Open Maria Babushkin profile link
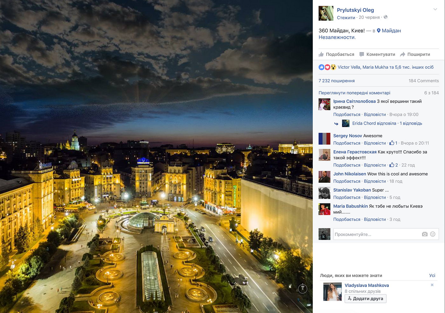 click(351, 206)
